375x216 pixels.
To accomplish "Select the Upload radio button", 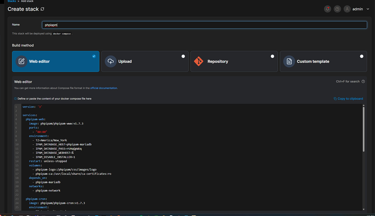I will 183,56.
